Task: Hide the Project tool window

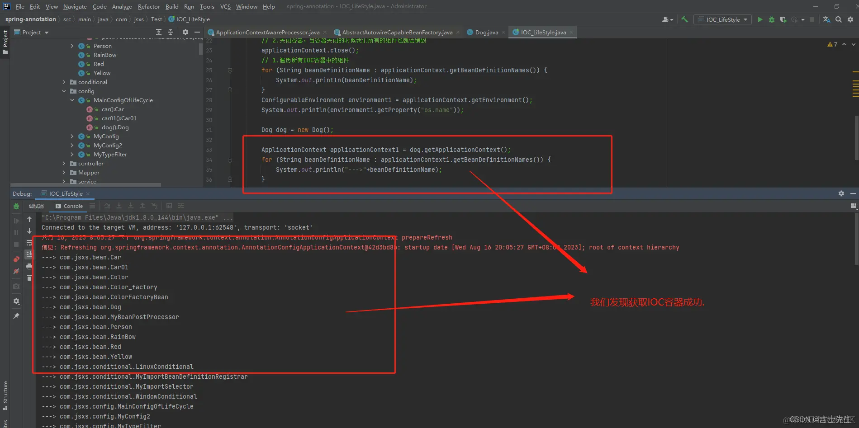Action: coord(197,32)
